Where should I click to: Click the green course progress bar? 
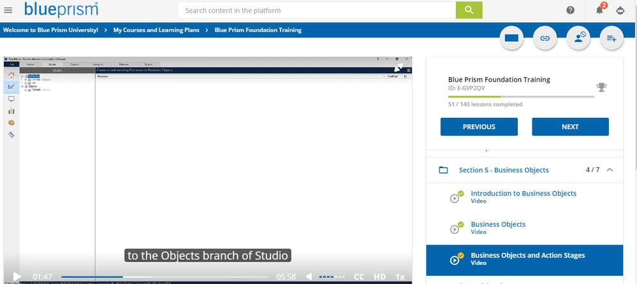[474, 97]
